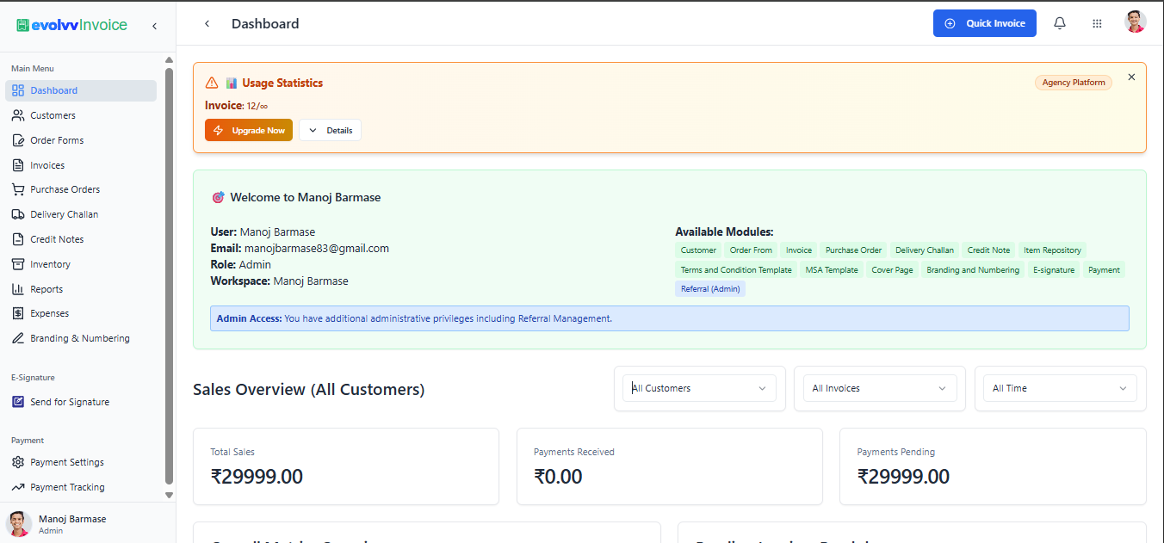
Task: Click the Branding & Numbering pen icon
Action: click(18, 338)
